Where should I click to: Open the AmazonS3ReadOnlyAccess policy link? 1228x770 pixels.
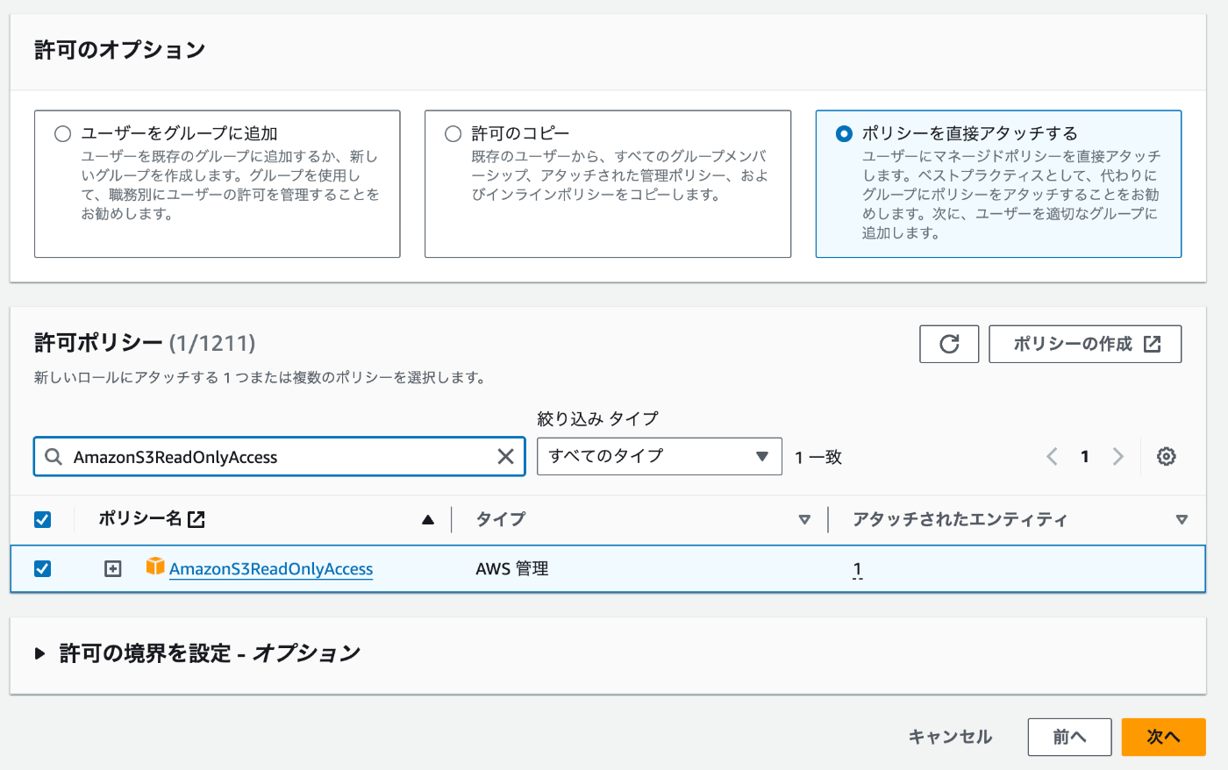tap(271, 569)
